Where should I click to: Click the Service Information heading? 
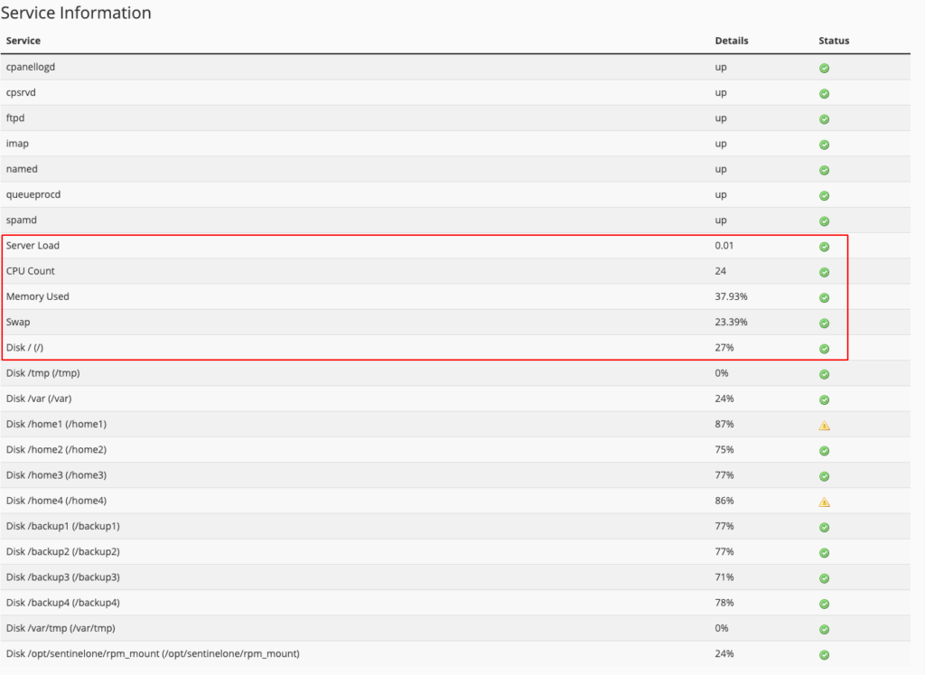point(76,13)
